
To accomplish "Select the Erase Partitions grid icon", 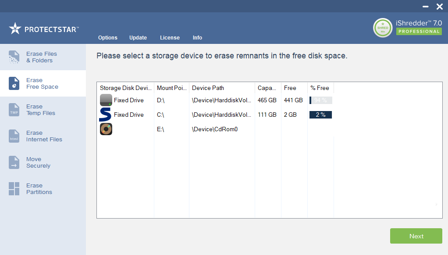I will click(14, 189).
